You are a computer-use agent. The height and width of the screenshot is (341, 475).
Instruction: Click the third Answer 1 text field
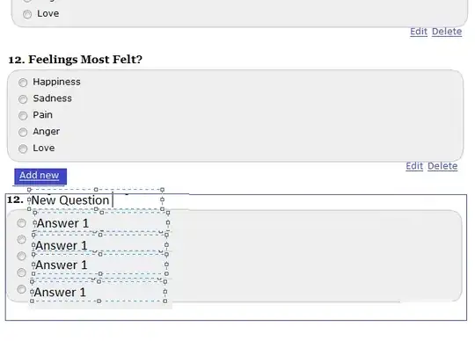coord(100,265)
